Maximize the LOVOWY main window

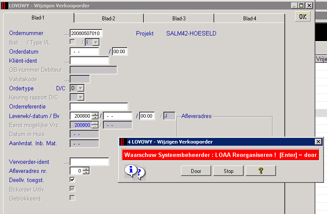click(x=302, y=6)
